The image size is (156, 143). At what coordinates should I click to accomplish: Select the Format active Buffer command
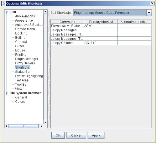[67, 26]
